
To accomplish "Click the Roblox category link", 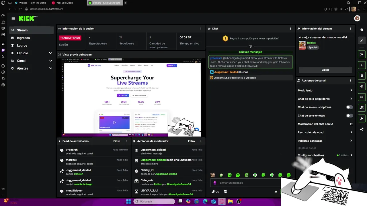I will click(x=311, y=43).
